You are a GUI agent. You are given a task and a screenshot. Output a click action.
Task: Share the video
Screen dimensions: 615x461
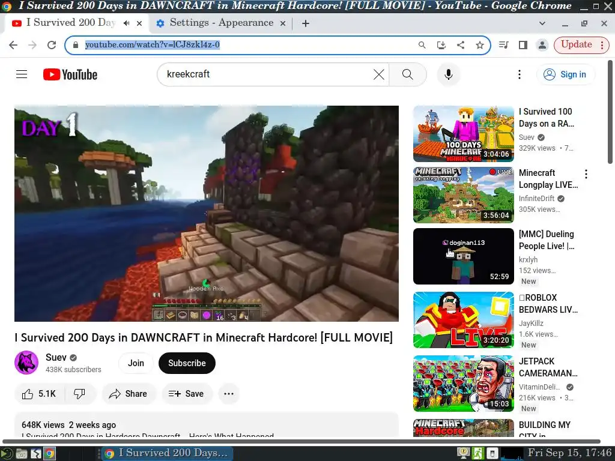pos(129,394)
